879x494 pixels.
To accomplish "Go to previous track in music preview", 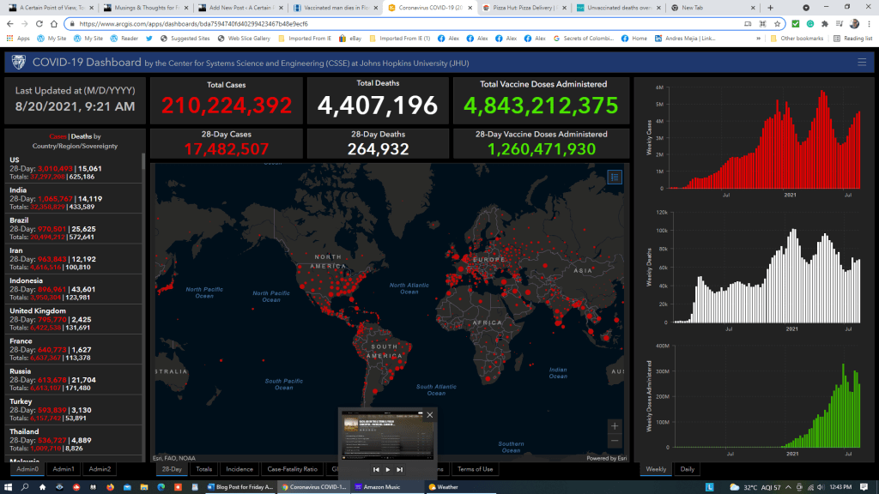I will point(376,469).
